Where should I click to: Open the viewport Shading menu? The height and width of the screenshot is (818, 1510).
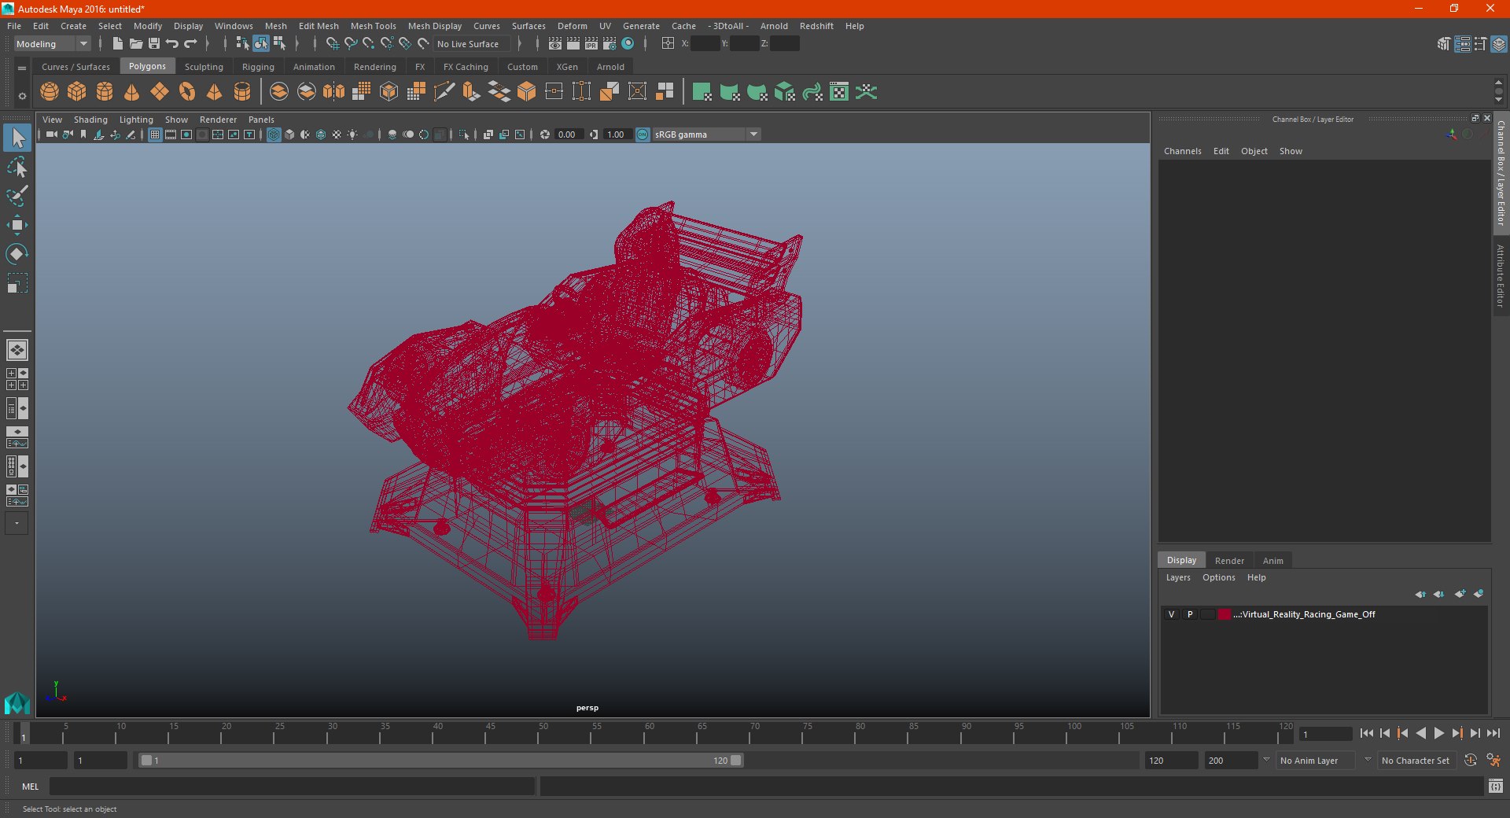pos(90,120)
